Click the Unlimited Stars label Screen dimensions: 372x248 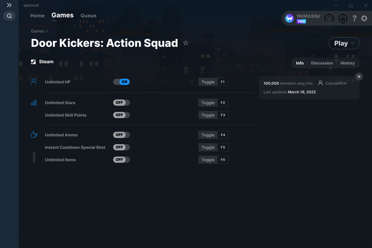coord(60,103)
